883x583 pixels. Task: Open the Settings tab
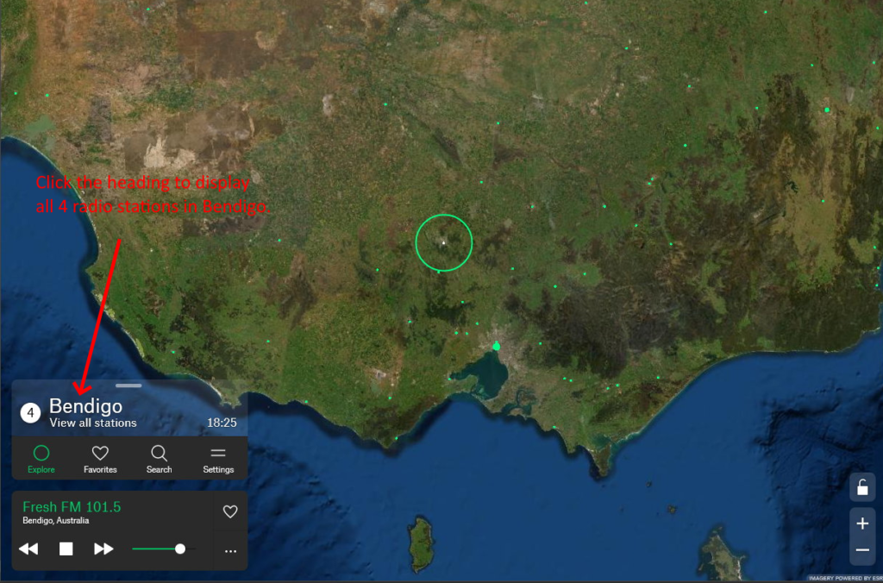click(x=218, y=459)
